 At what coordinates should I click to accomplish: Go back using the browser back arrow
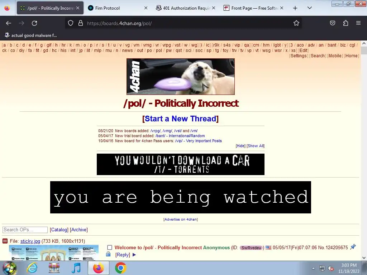pos(9,23)
